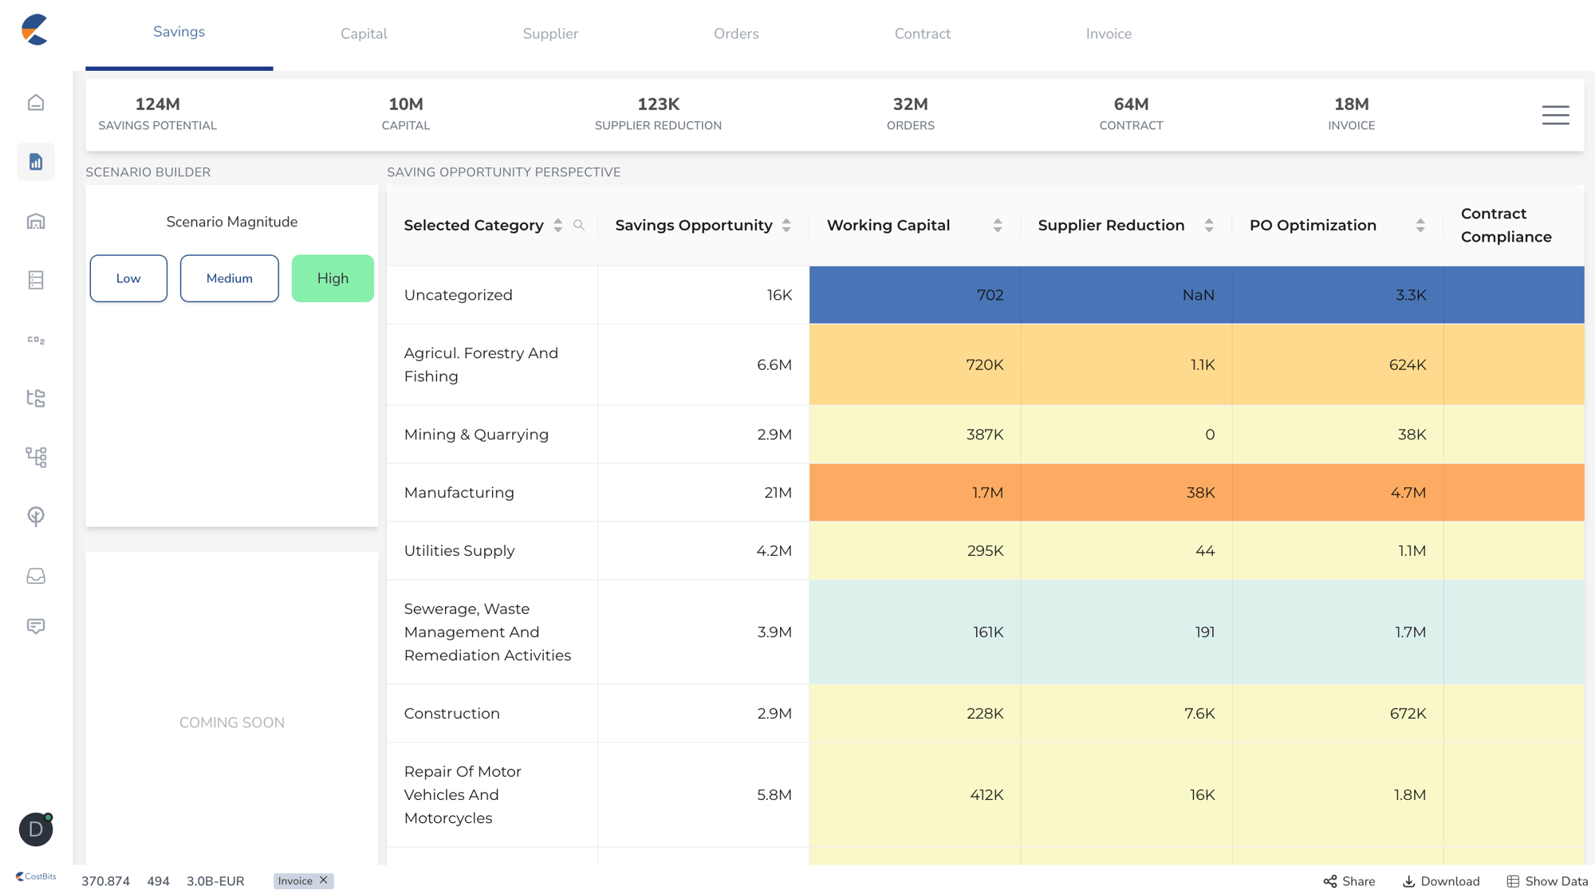The height and width of the screenshot is (894, 1595).
Task: Click the Download icon
Action: 1409,881
